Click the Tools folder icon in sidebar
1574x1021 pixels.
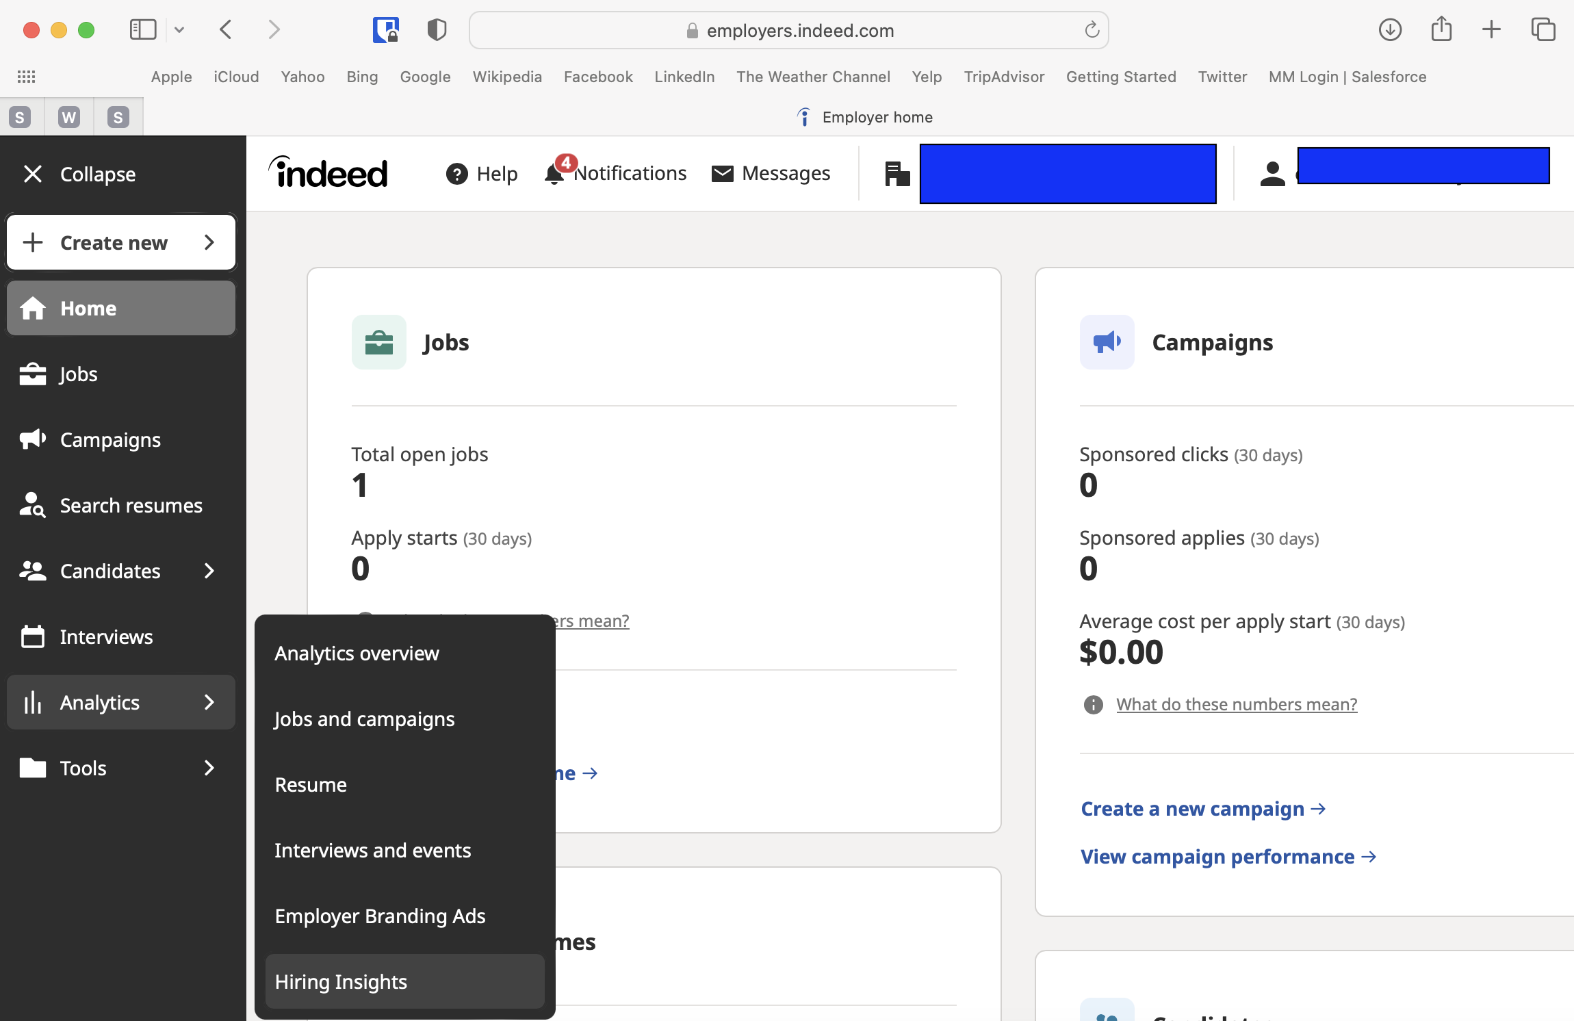[x=34, y=768]
